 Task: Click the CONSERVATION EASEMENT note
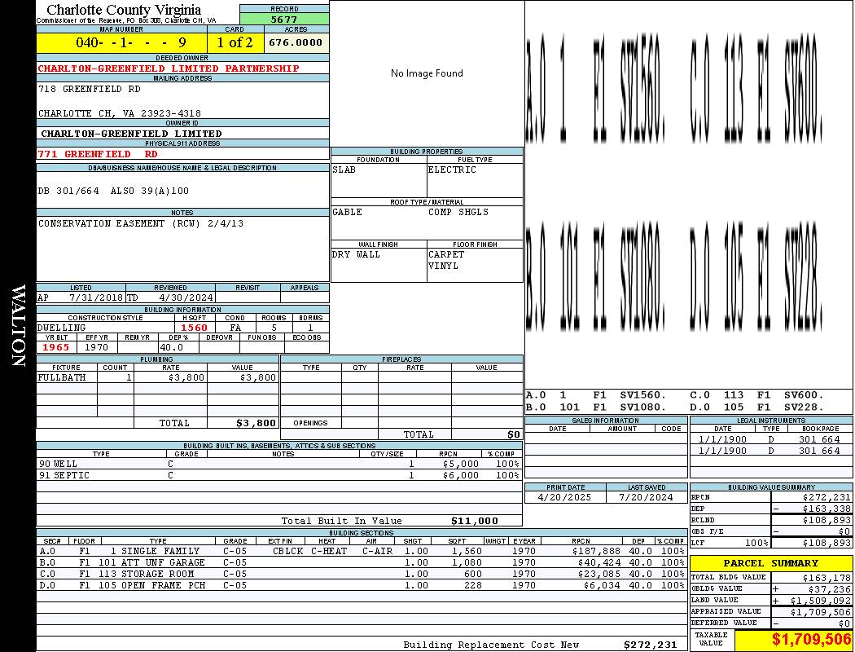141,223
